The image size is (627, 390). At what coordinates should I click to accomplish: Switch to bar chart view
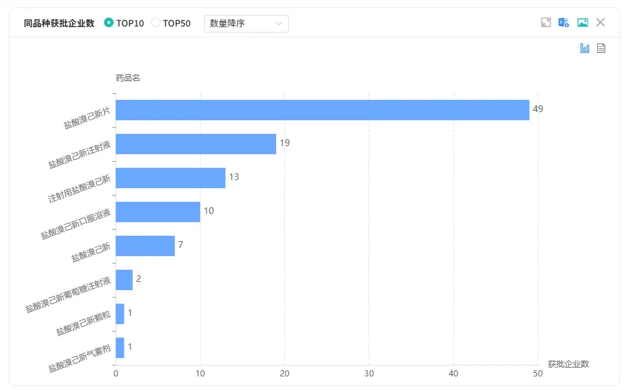[585, 48]
